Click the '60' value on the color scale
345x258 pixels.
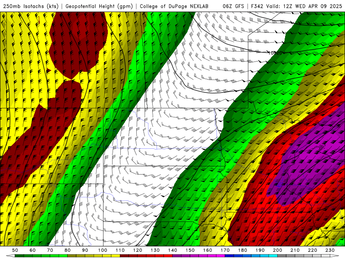pos(33,250)
